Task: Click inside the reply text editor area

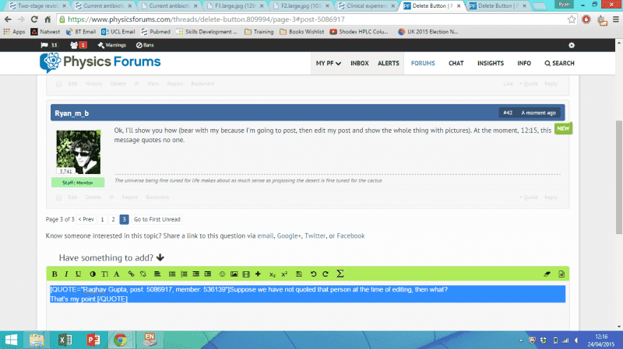Action: [308, 305]
